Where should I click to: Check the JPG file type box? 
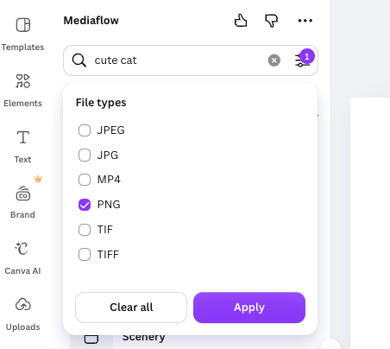(x=85, y=155)
